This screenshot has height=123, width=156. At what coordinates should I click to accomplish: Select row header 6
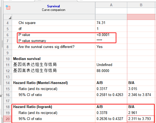tap(8, 35)
